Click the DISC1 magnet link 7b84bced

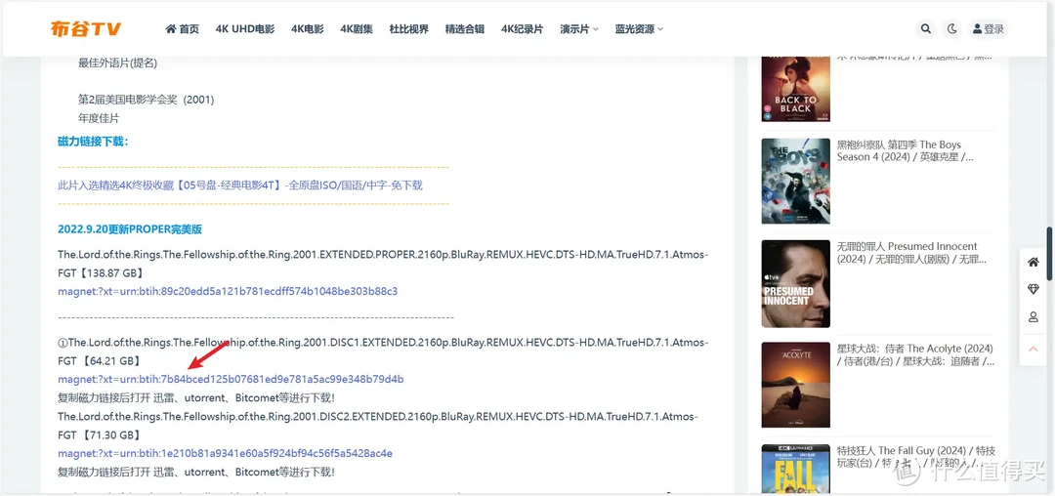231,379
